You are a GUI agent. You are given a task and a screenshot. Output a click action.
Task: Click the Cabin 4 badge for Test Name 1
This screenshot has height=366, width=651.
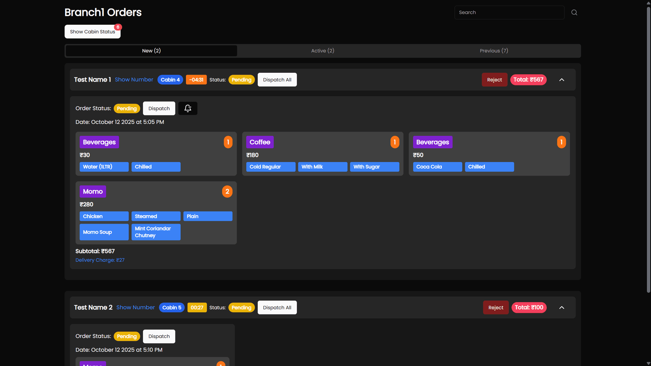coord(170,80)
